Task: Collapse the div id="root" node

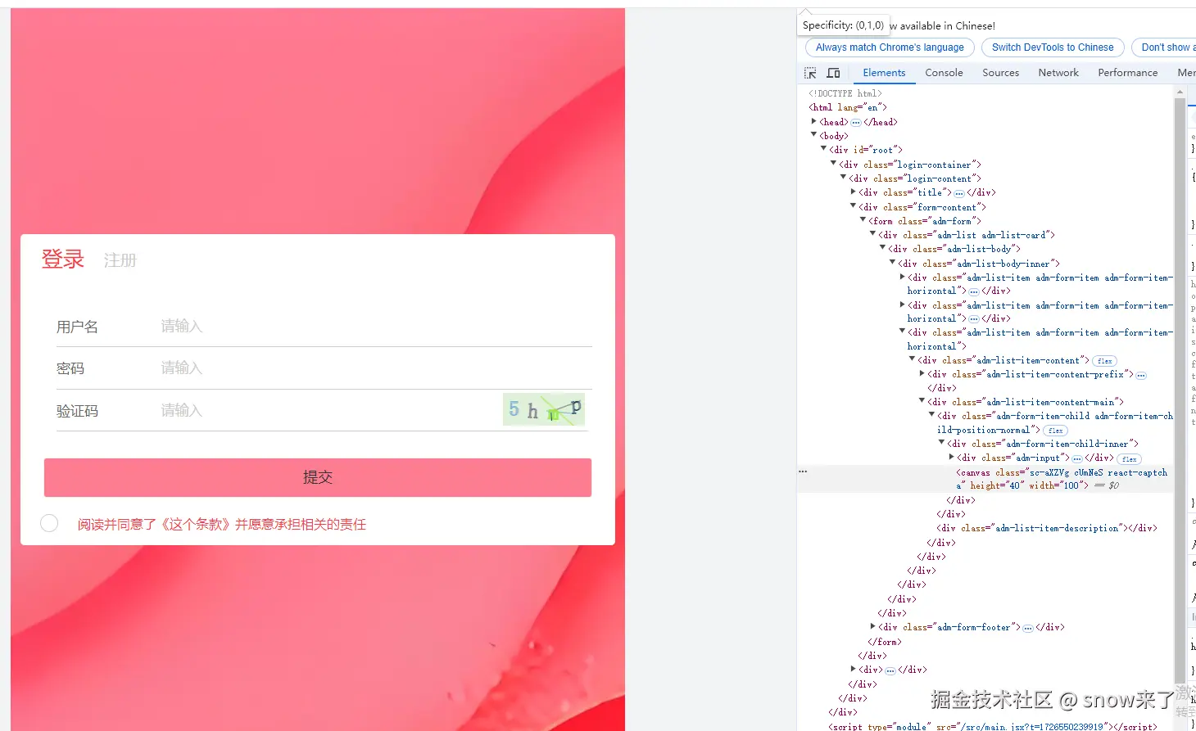Action: pos(824,149)
